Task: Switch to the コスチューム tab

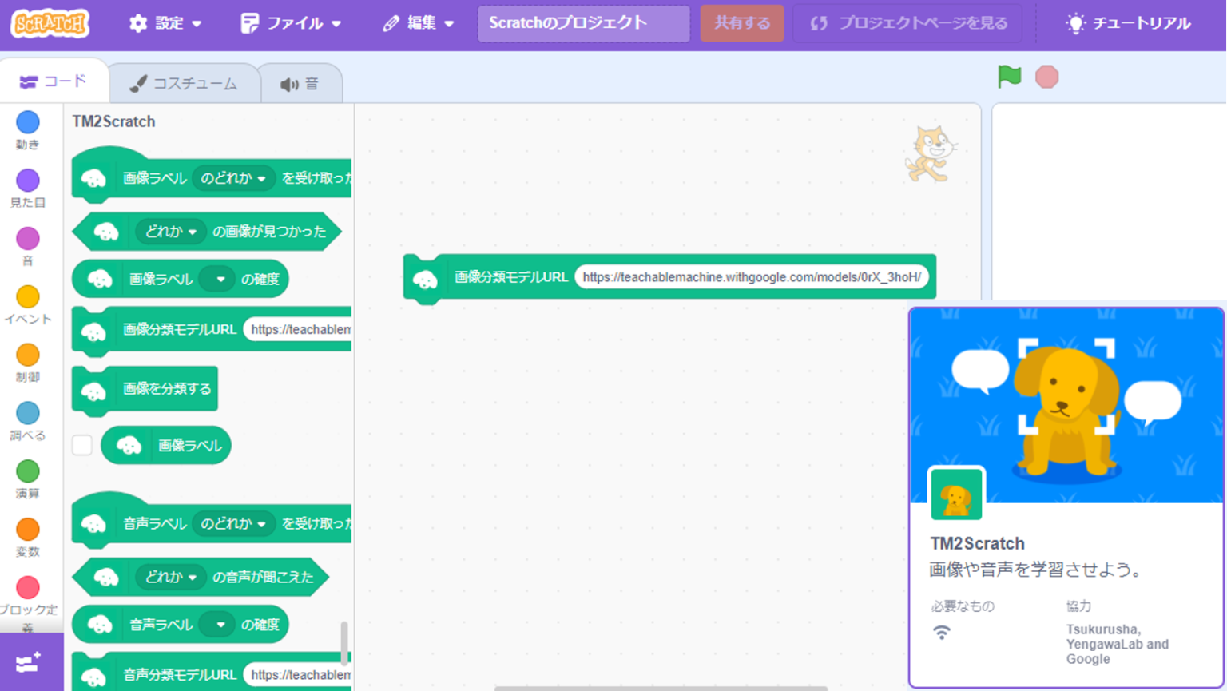Action: (185, 81)
